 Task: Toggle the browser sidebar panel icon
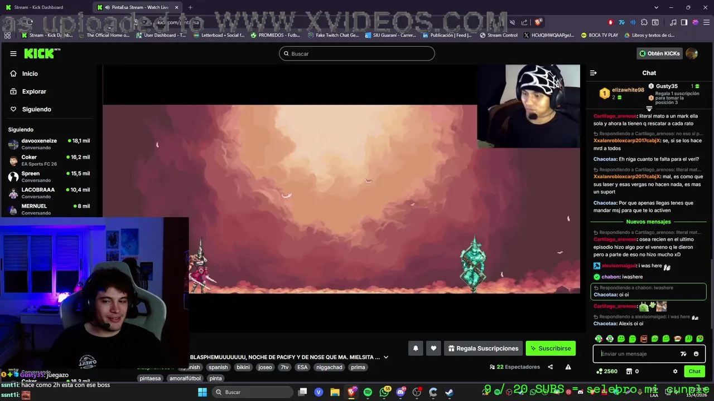click(684, 22)
